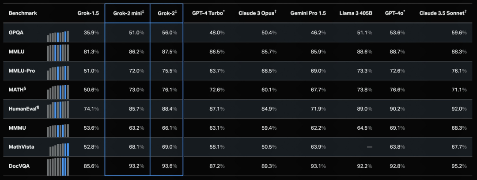Click the Benchmark column header
The width and height of the screenshot is (477, 180).
click(x=23, y=13)
